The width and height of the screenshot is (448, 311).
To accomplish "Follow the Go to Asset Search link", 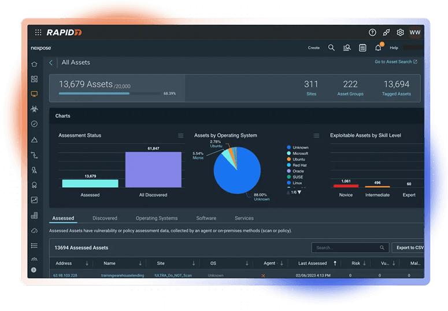I will tap(396, 62).
